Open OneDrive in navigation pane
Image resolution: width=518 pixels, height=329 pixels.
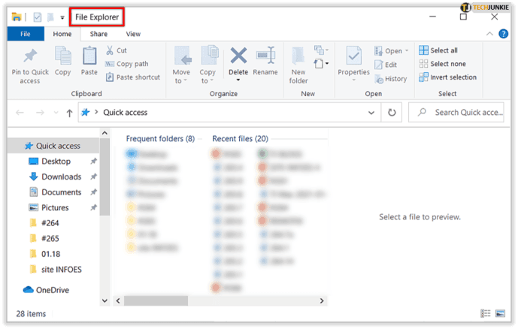click(x=47, y=290)
